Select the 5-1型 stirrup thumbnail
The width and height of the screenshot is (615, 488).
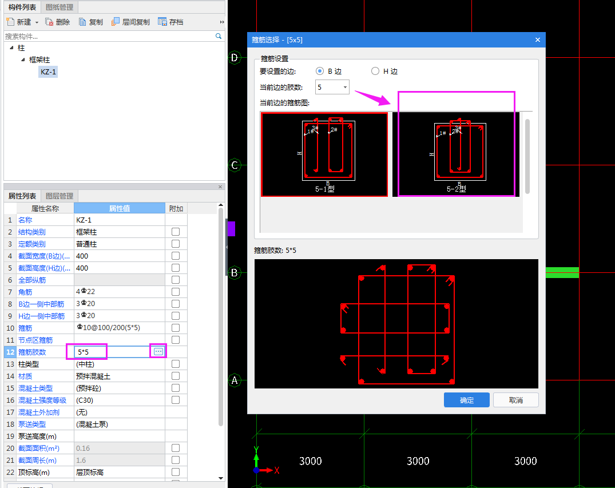click(324, 154)
